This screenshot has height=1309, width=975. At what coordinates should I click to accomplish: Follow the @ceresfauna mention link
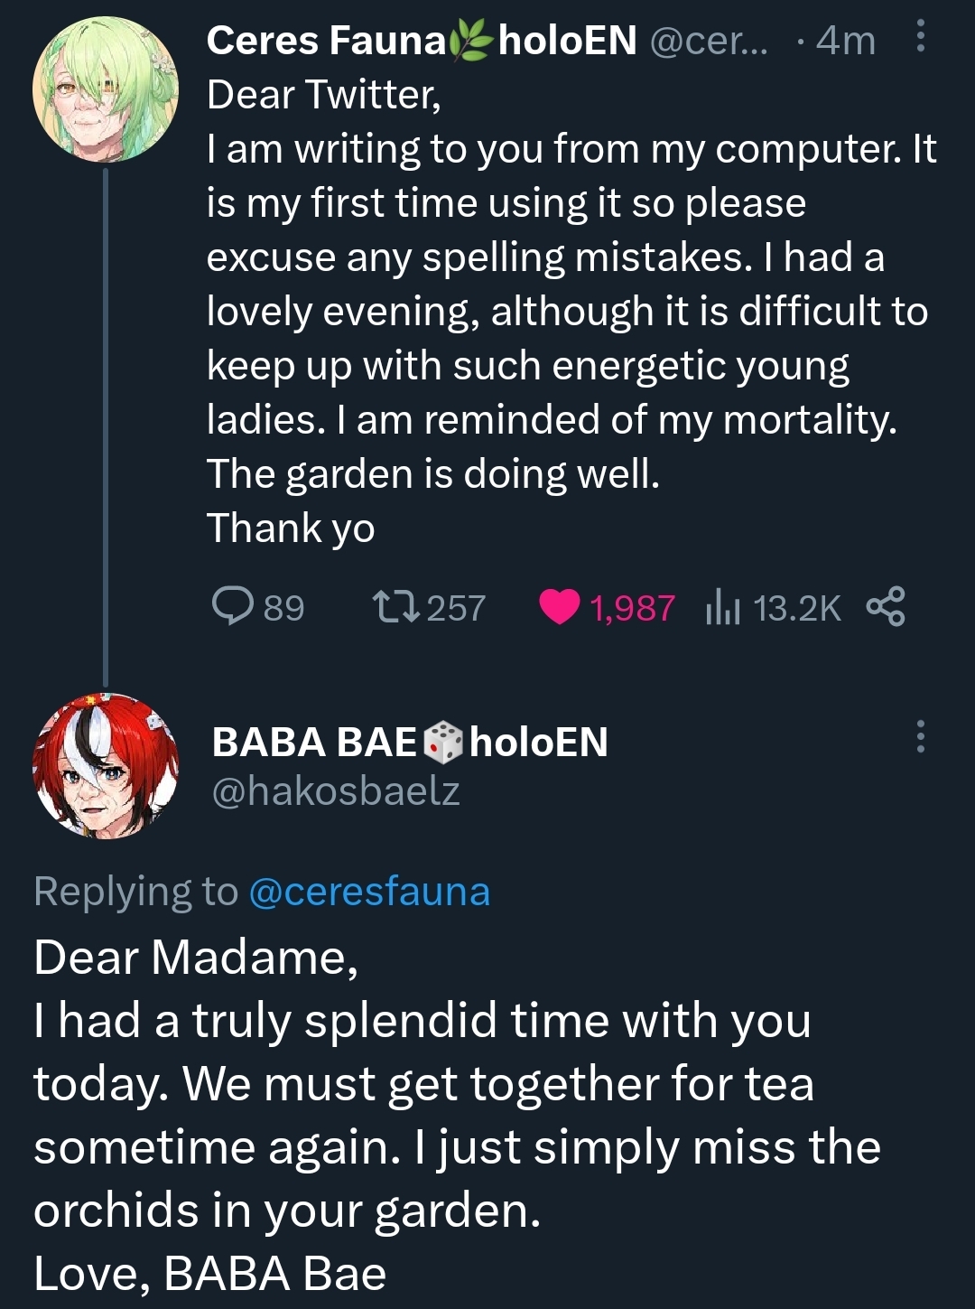[368, 892]
